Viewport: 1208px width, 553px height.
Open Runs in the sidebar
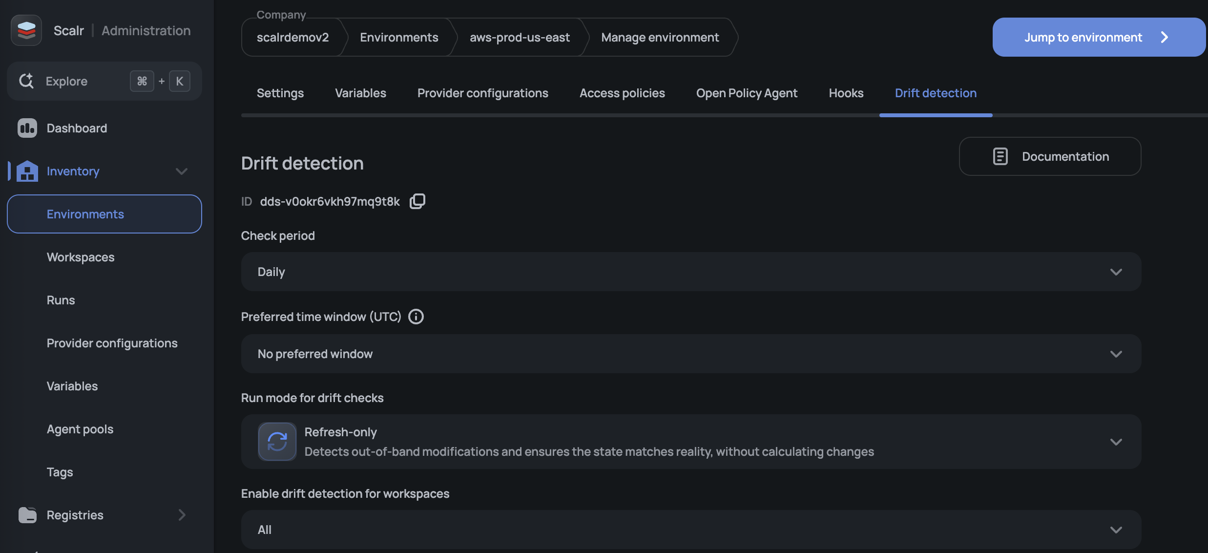[61, 300]
